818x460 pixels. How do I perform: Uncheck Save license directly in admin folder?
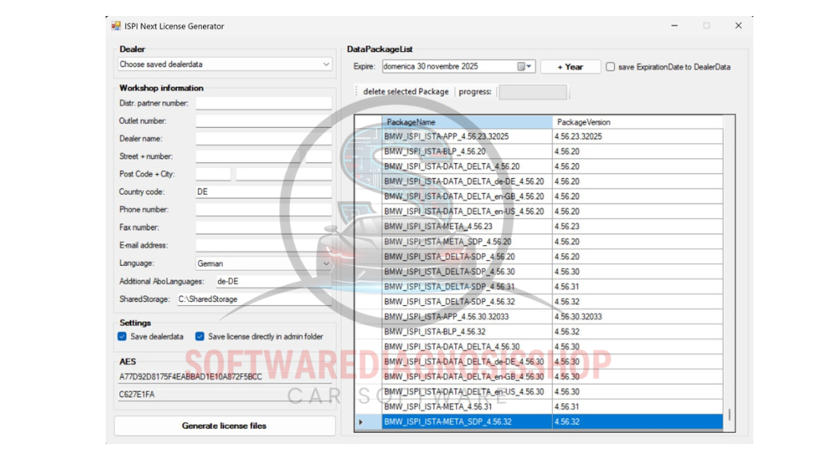[x=200, y=336]
